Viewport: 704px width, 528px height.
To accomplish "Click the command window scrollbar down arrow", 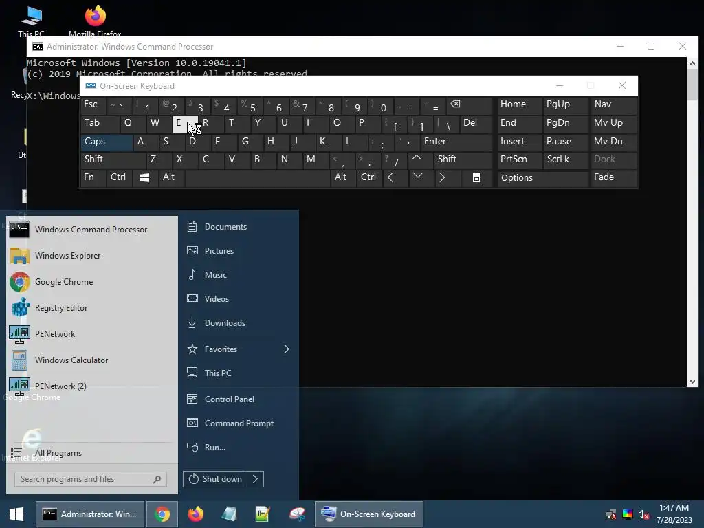I will (692, 382).
